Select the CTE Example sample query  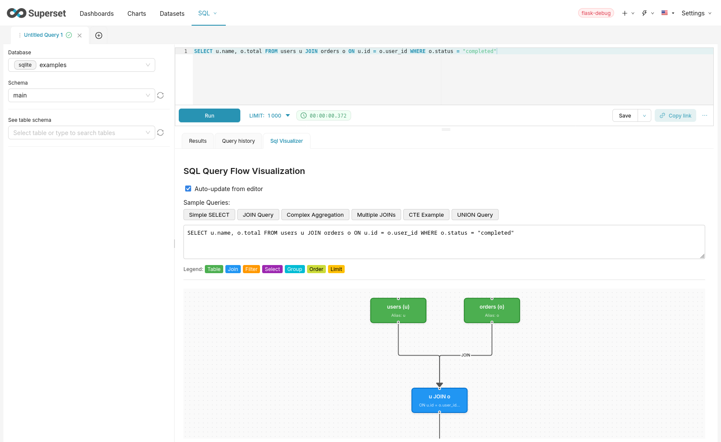click(426, 215)
